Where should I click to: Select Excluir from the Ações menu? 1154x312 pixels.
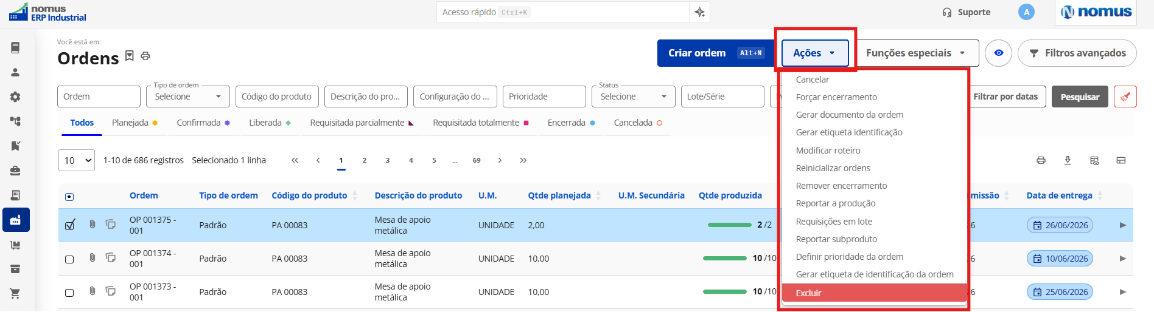(874, 293)
